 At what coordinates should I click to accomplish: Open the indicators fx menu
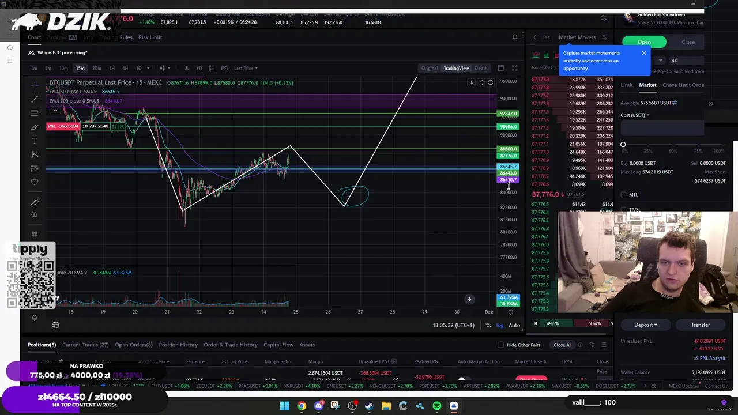tap(187, 68)
